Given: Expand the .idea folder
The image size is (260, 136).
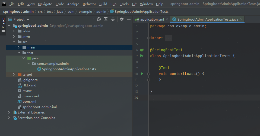Looking at the screenshot, I should 14,31.
